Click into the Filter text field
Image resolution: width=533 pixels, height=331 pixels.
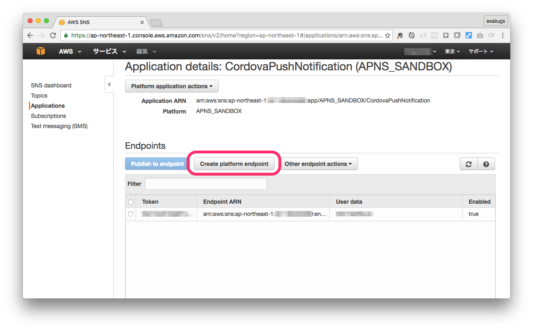[x=206, y=184]
